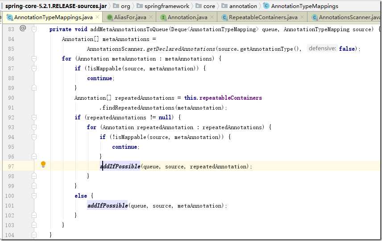This screenshot has height=241, width=382.
Task: Click the highlighted addIfPossible call on line 97
Action: click(x=120, y=166)
